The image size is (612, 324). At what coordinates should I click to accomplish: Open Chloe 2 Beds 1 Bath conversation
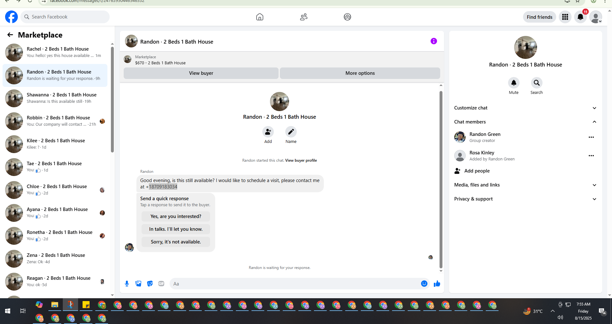(x=55, y=190)
